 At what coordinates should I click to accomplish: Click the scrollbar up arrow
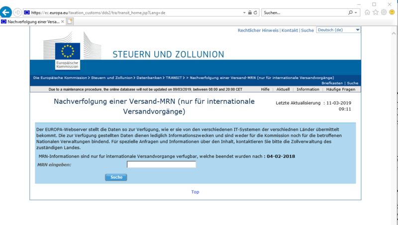point(394,33)
